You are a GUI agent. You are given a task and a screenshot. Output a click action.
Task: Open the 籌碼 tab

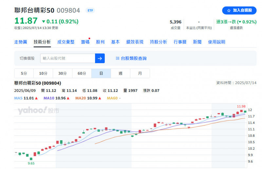[x=85, y=42]
